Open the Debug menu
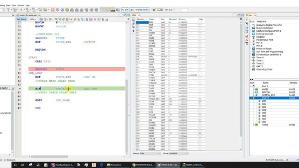 coord(2,5)
